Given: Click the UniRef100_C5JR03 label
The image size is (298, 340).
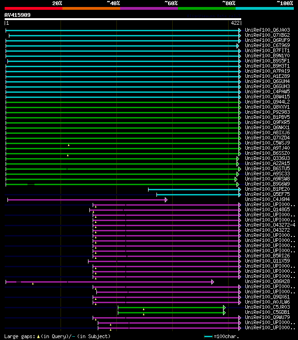Looking at the screenshot, I should [267, 307].
